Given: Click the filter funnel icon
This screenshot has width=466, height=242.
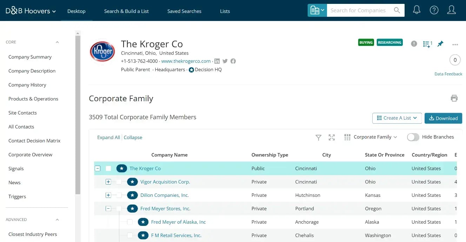Looking at the screenshot, I should tap(318, 138).
